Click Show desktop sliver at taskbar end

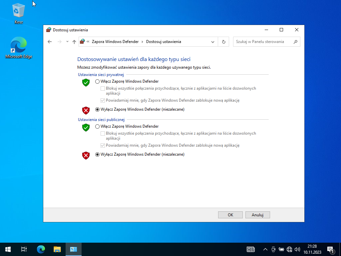(x=340, y=249)
